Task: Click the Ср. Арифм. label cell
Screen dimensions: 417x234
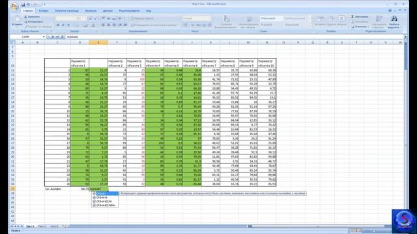Action: 57,188
